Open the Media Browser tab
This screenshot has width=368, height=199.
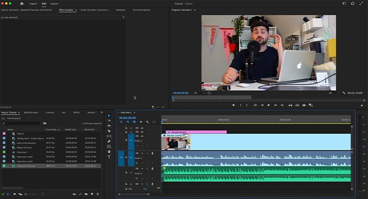[31, 113]
